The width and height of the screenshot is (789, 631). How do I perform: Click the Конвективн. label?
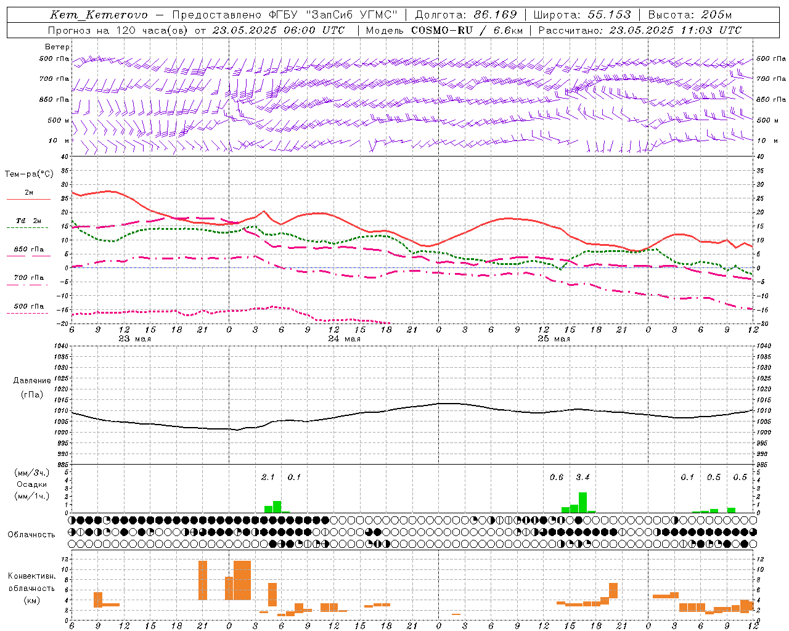(31, 576)
